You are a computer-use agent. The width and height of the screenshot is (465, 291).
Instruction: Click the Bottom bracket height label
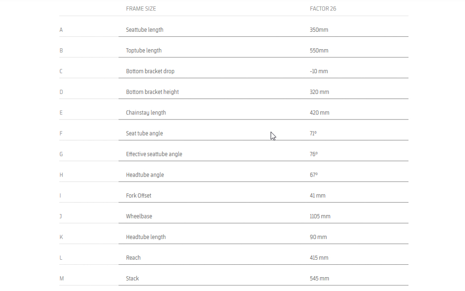[x=152, y=92]
